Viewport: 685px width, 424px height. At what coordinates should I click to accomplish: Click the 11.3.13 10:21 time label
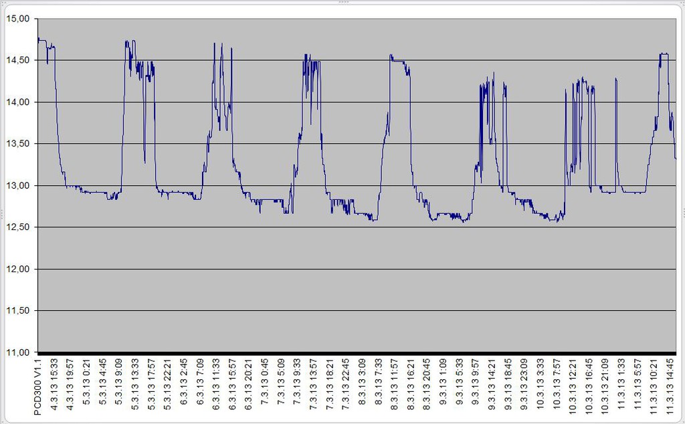pos(653,387)
